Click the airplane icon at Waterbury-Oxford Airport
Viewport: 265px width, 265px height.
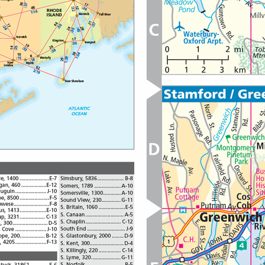tap(179, 26)
